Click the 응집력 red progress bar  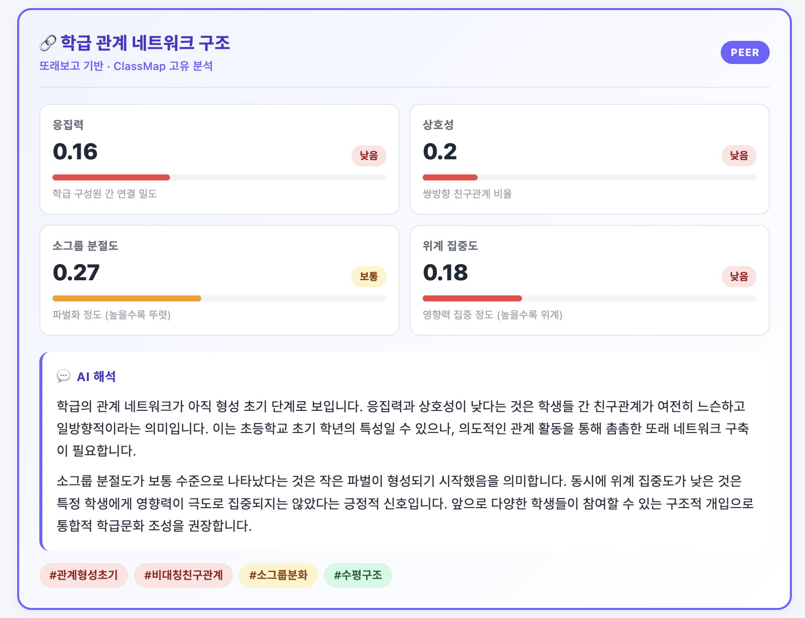(111, 177)
